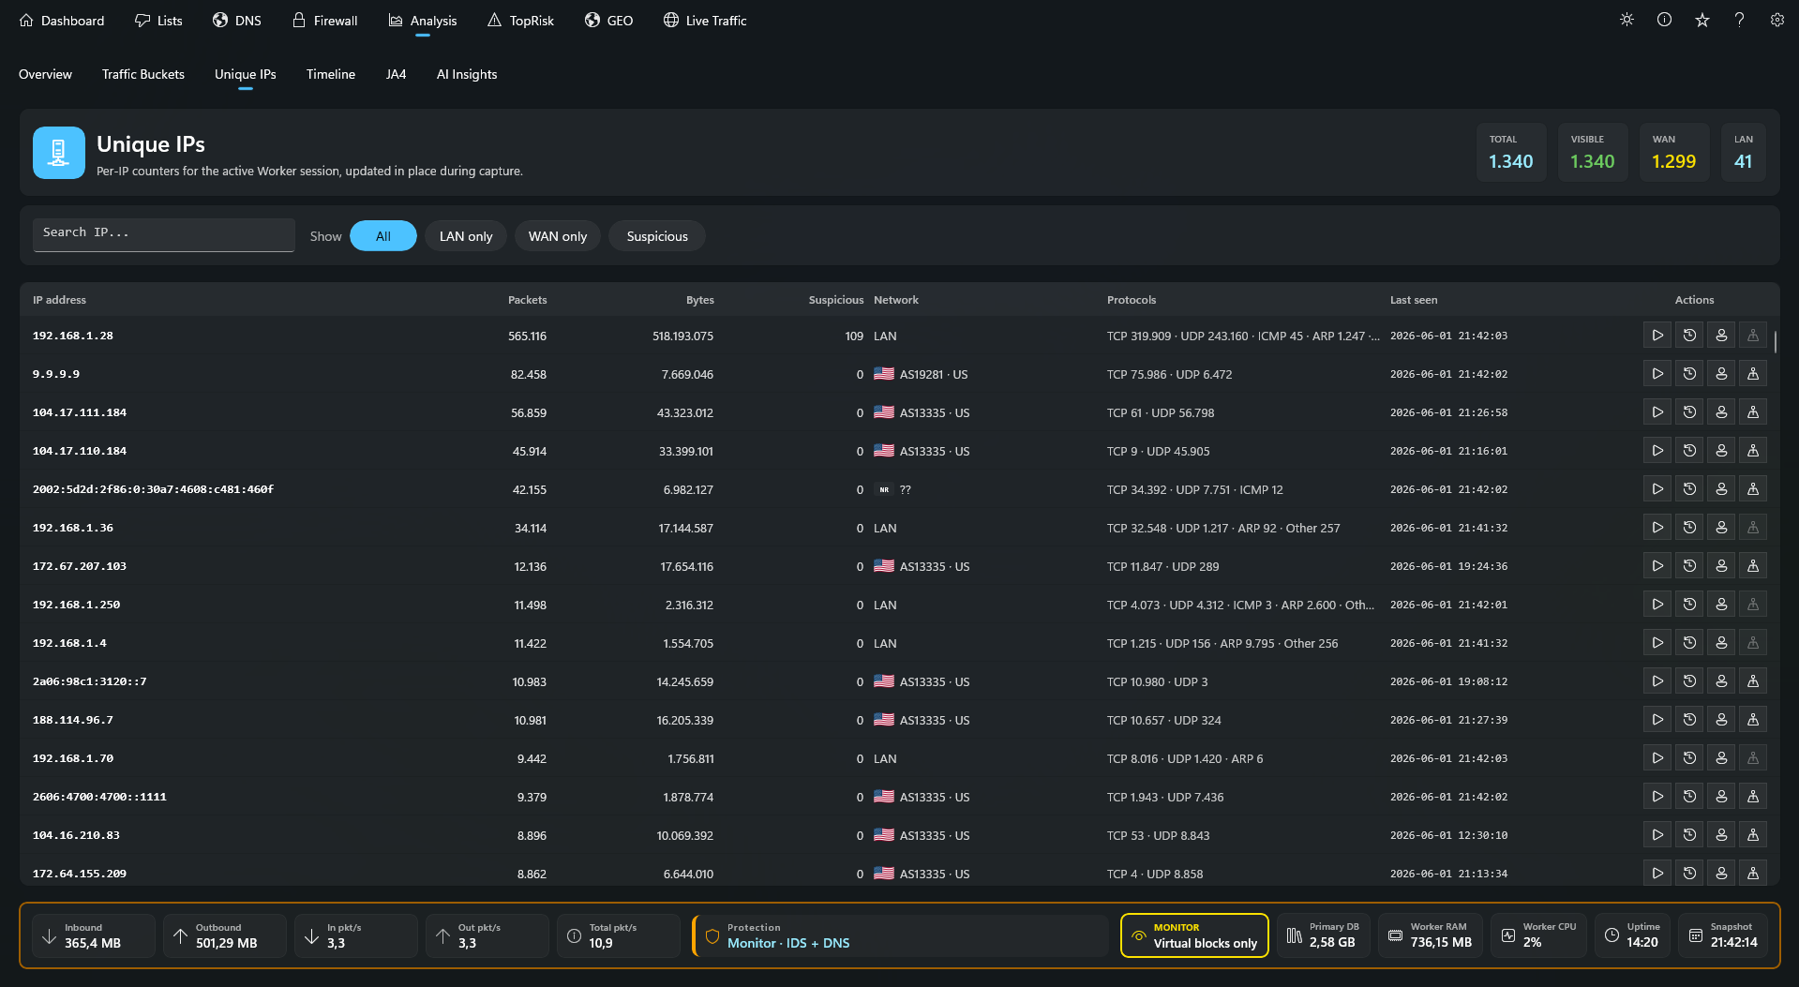
Task: Sort by the IP address column header
Action: coord(59,300)
